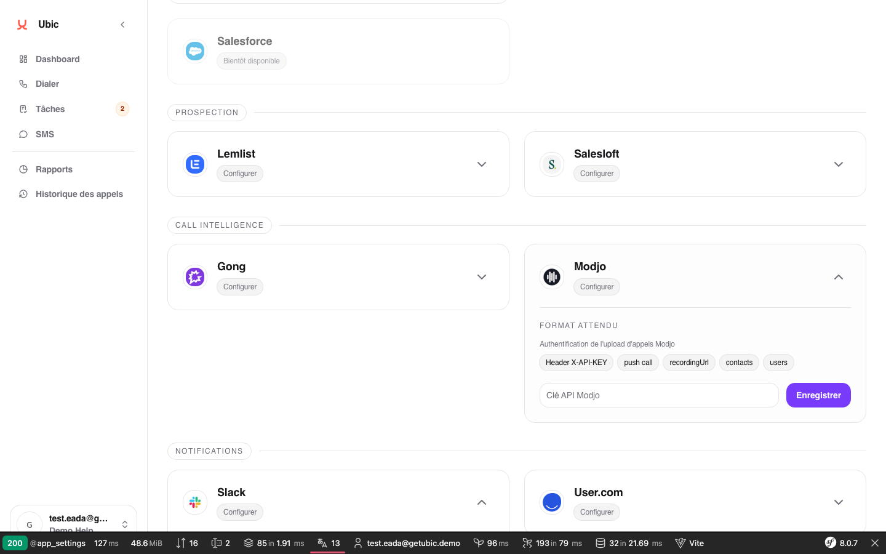
Task: Collapse the sidebar with the arrow
Action: [x=122, y=25]
